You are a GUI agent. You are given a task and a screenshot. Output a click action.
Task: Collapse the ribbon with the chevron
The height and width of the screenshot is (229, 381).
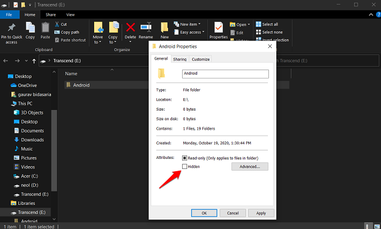coord(371,15)
